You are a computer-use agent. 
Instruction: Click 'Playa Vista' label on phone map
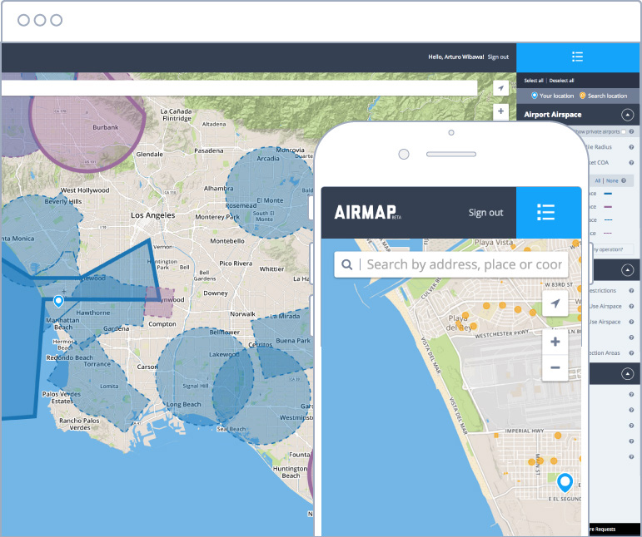coord(494,243)
